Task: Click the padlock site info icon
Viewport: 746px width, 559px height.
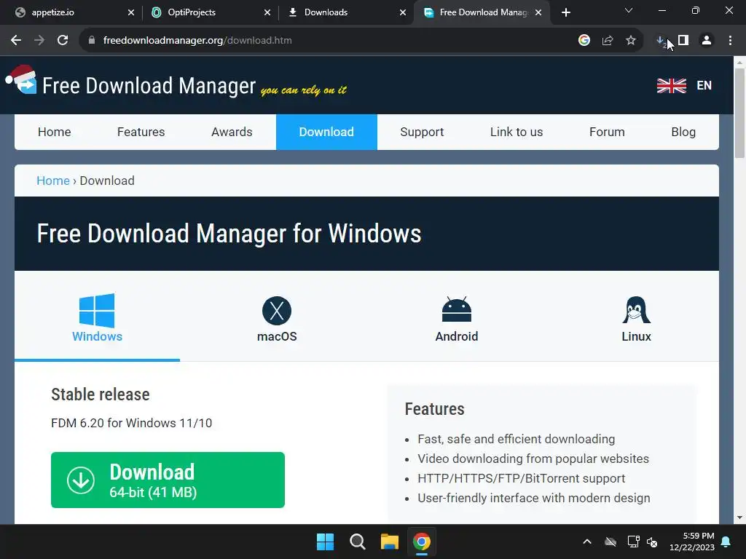Action: 92,41
